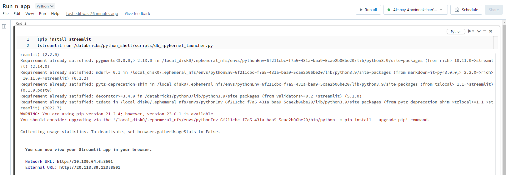The height and width of the screenshot is (175, 506).
Task: Open the notebook default language Python dropdown
Action: click(x=45, y=6)
